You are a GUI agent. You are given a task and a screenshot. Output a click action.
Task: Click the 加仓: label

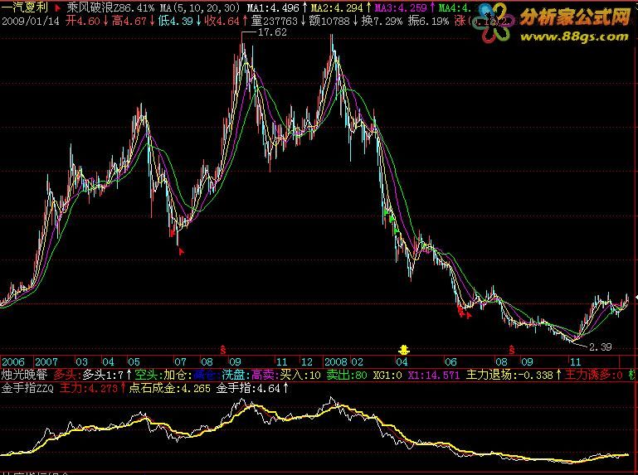click(178, 375)
